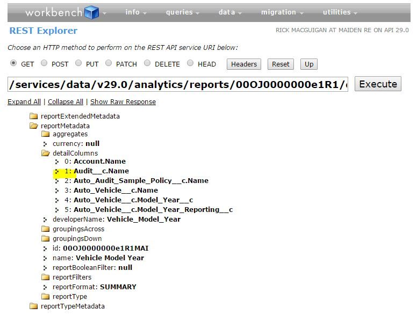Viewport: 417px width, 315px height.
Task: Click bullet icon beside reportFormat: SUMMARY
Action: pos(45,287)
